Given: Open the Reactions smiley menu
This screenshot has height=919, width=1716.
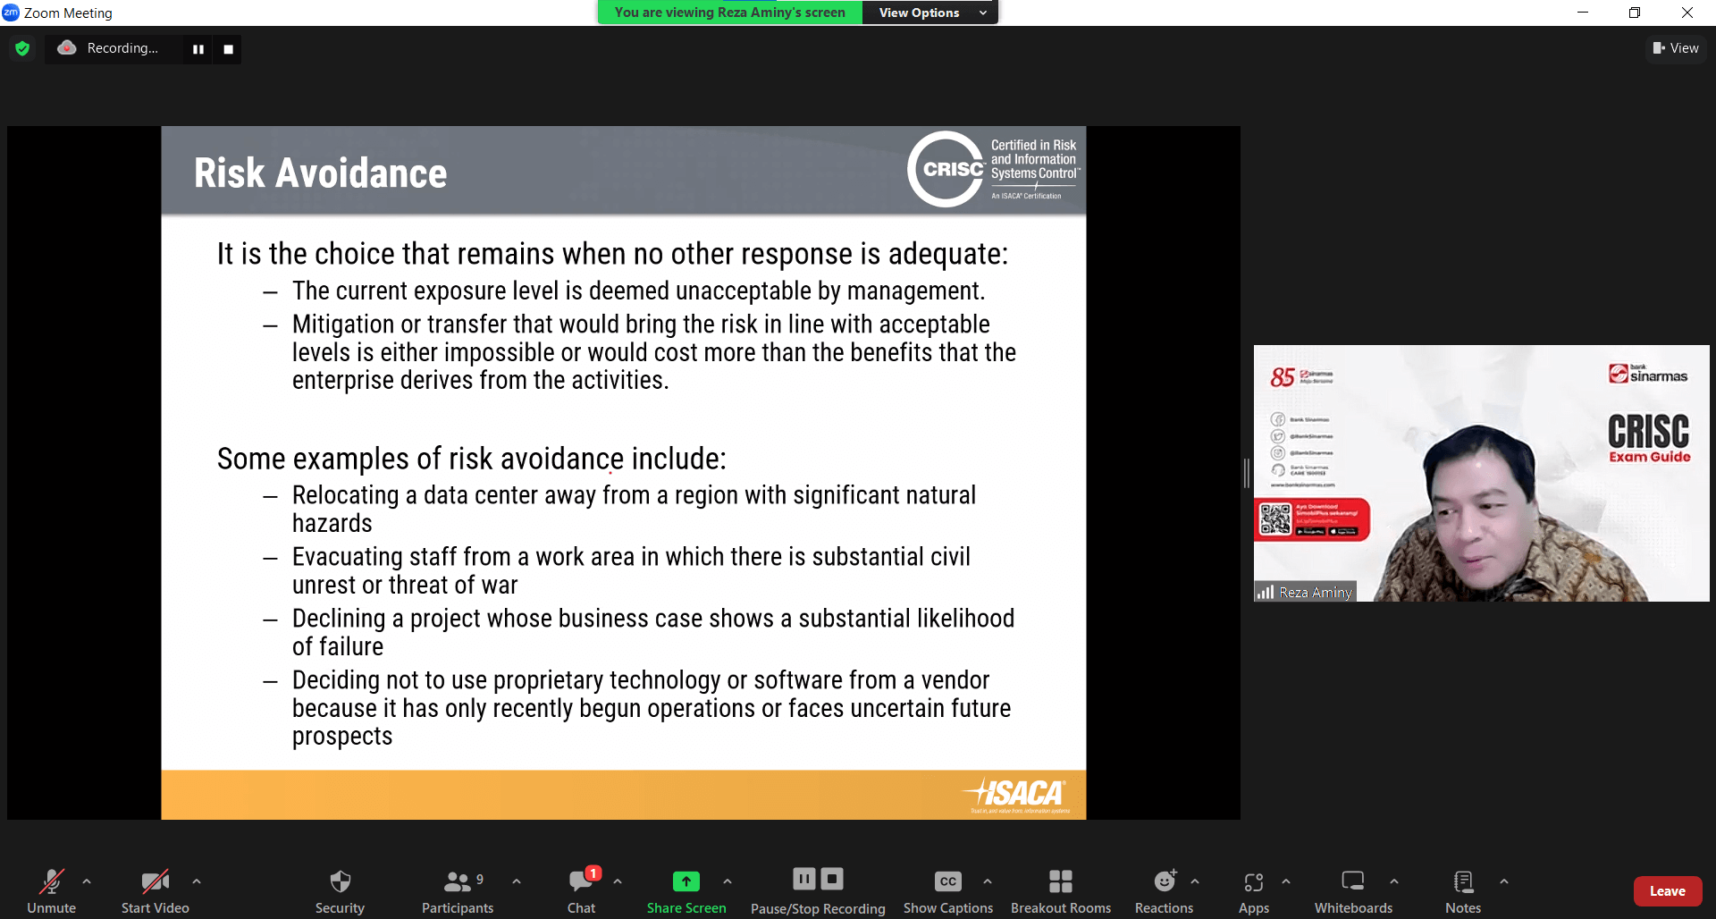Looking at the screenshot, I should (x=1164, y=891).
